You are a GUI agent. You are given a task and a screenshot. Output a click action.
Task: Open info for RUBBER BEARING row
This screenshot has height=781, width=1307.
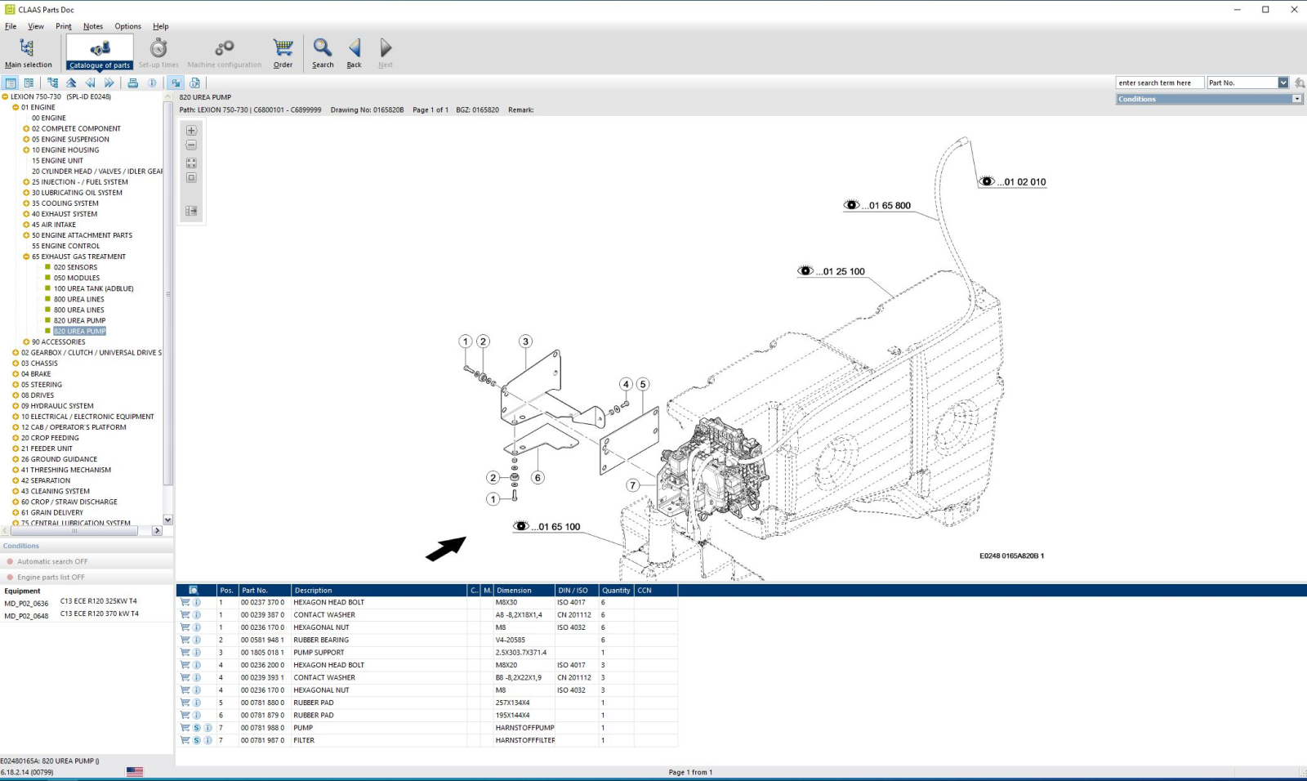pyautogui.click(x=197, y=640)
